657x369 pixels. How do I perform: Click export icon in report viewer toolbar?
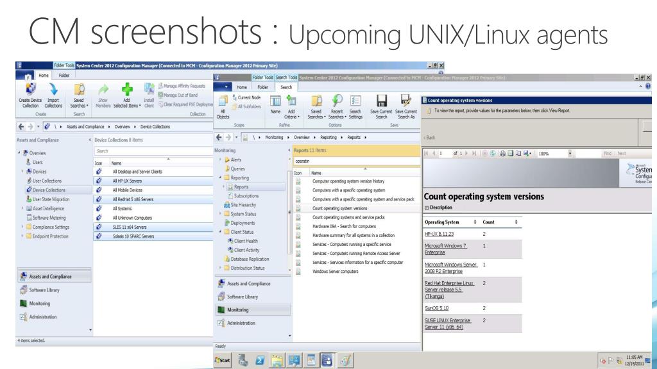[x=527, y=154]
